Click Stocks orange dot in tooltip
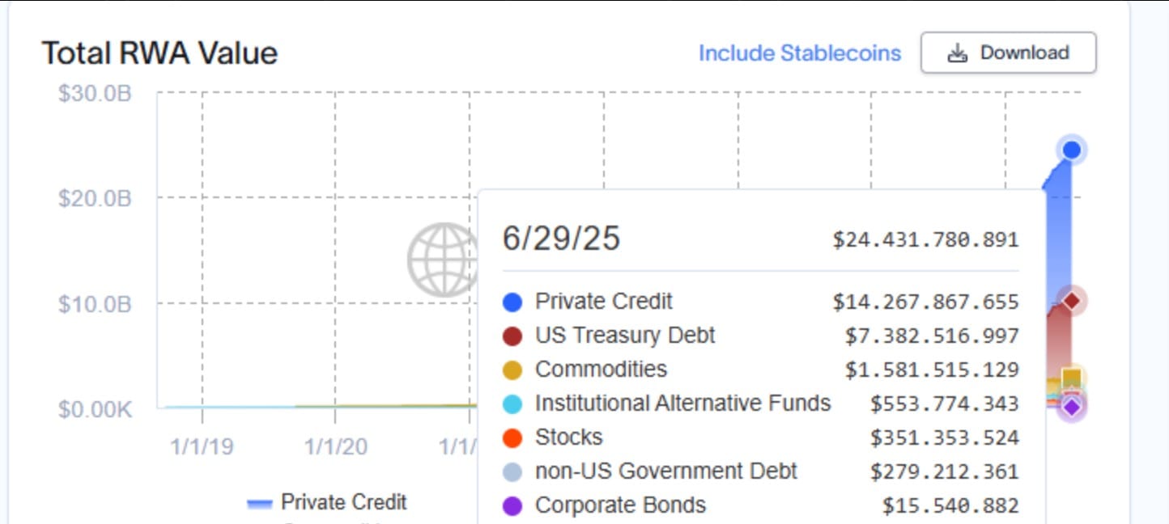The width and height of the screenshot is (1169, 524). (x=512, y=438)
